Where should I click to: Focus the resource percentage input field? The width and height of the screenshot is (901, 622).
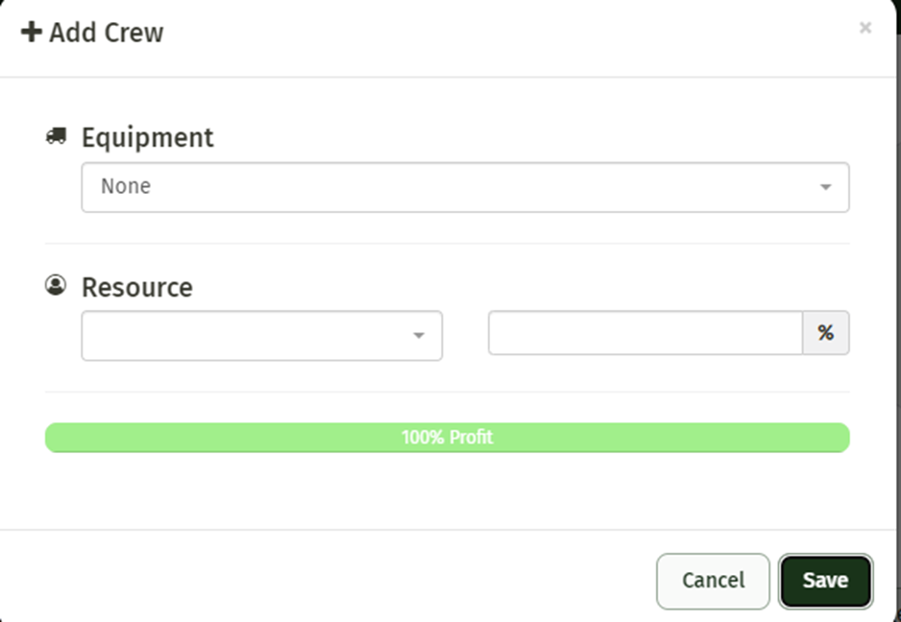645,333
